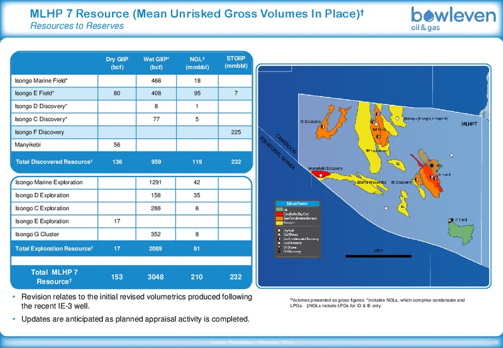Image resolution: width=503 pixels, height=348 pixels.
Task: Click the Dry hole well symbol in legend
Action: coord(279,231)
